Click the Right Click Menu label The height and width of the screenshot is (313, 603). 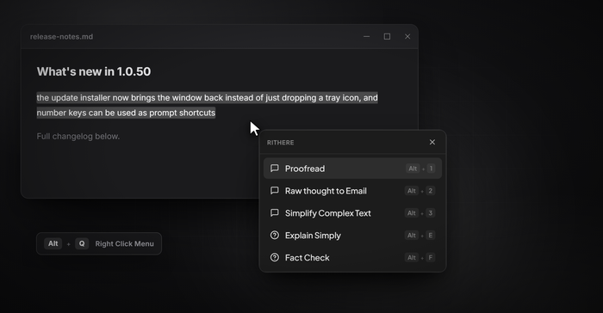click(x=125, y=244)
